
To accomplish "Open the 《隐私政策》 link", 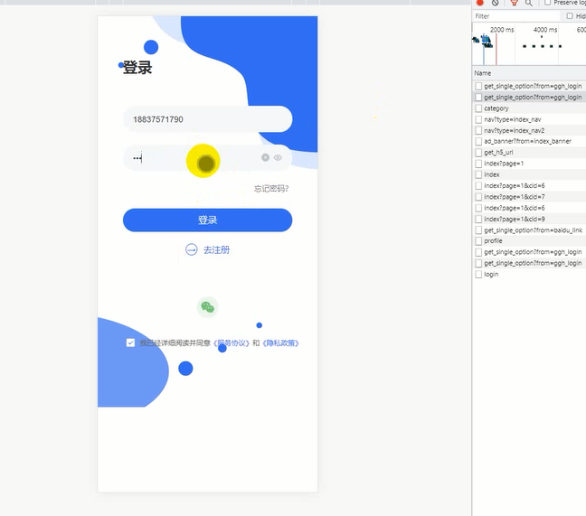I will 280,343.
